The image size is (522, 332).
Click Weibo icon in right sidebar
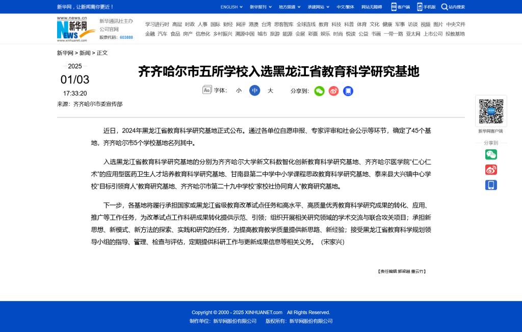(491, 170)
